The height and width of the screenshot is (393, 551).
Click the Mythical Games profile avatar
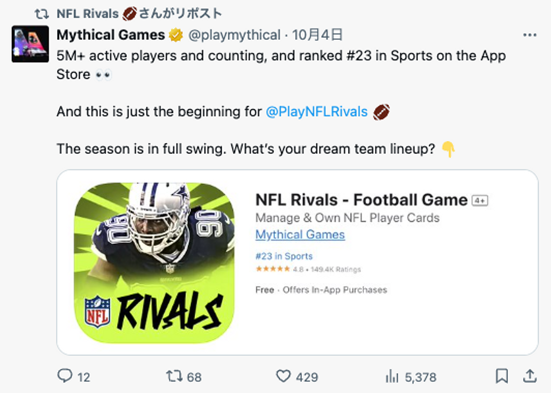pos(30,44)
